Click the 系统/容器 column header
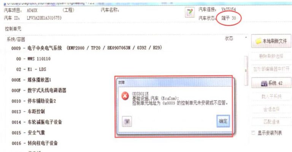 pyautogui.click(x=16, y=40)
